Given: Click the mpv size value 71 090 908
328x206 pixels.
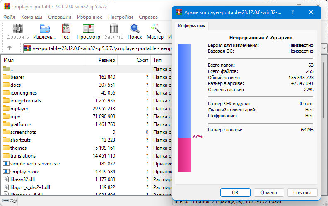Looking at the screenshot, I should [104, 116].
